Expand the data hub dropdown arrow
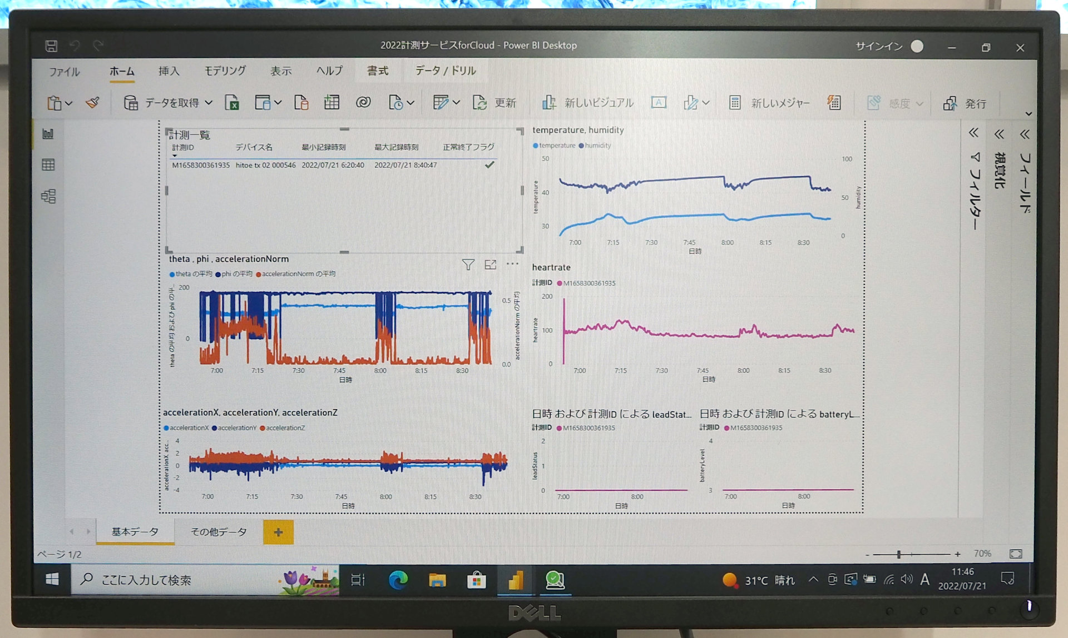The image size is (1068, 638). (278, 103)
